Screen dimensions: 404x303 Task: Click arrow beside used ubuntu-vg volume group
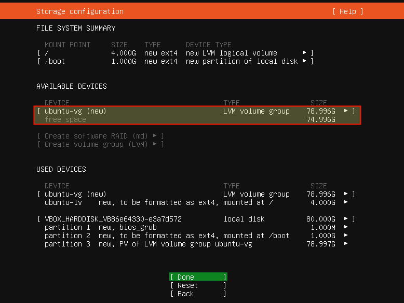point(346,194)
